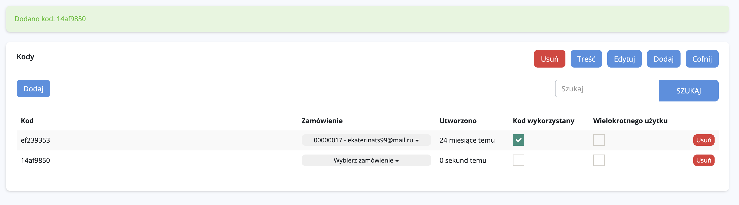Click the Kod wykorzystany column header

543,121
